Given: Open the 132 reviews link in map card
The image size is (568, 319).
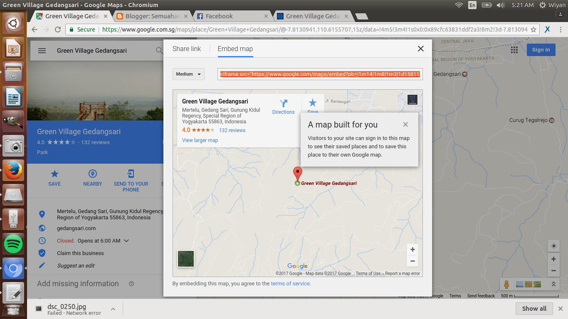Looking at the screenshot, I should pyautogui.click(x=232, y=130).
